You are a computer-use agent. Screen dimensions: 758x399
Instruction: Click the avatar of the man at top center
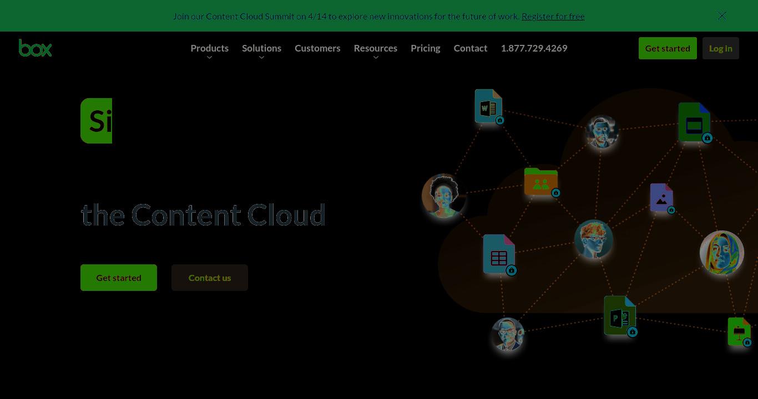click(602, 132)
